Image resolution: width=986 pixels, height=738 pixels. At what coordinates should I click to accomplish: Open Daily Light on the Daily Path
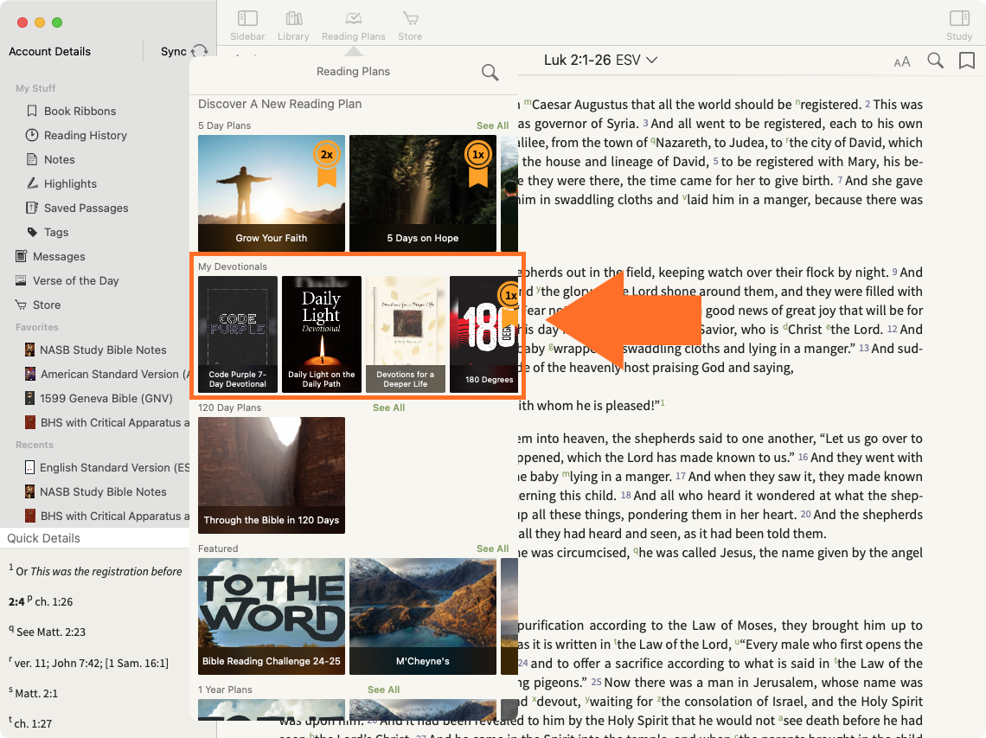coord(322,334)
